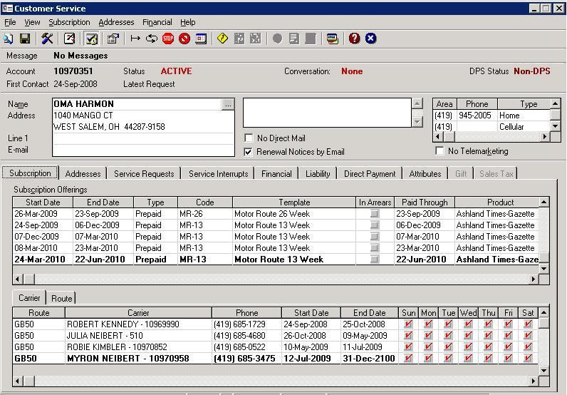
Task: Click the yellow diamond warning toolbar icon
Action: (222, 39)
